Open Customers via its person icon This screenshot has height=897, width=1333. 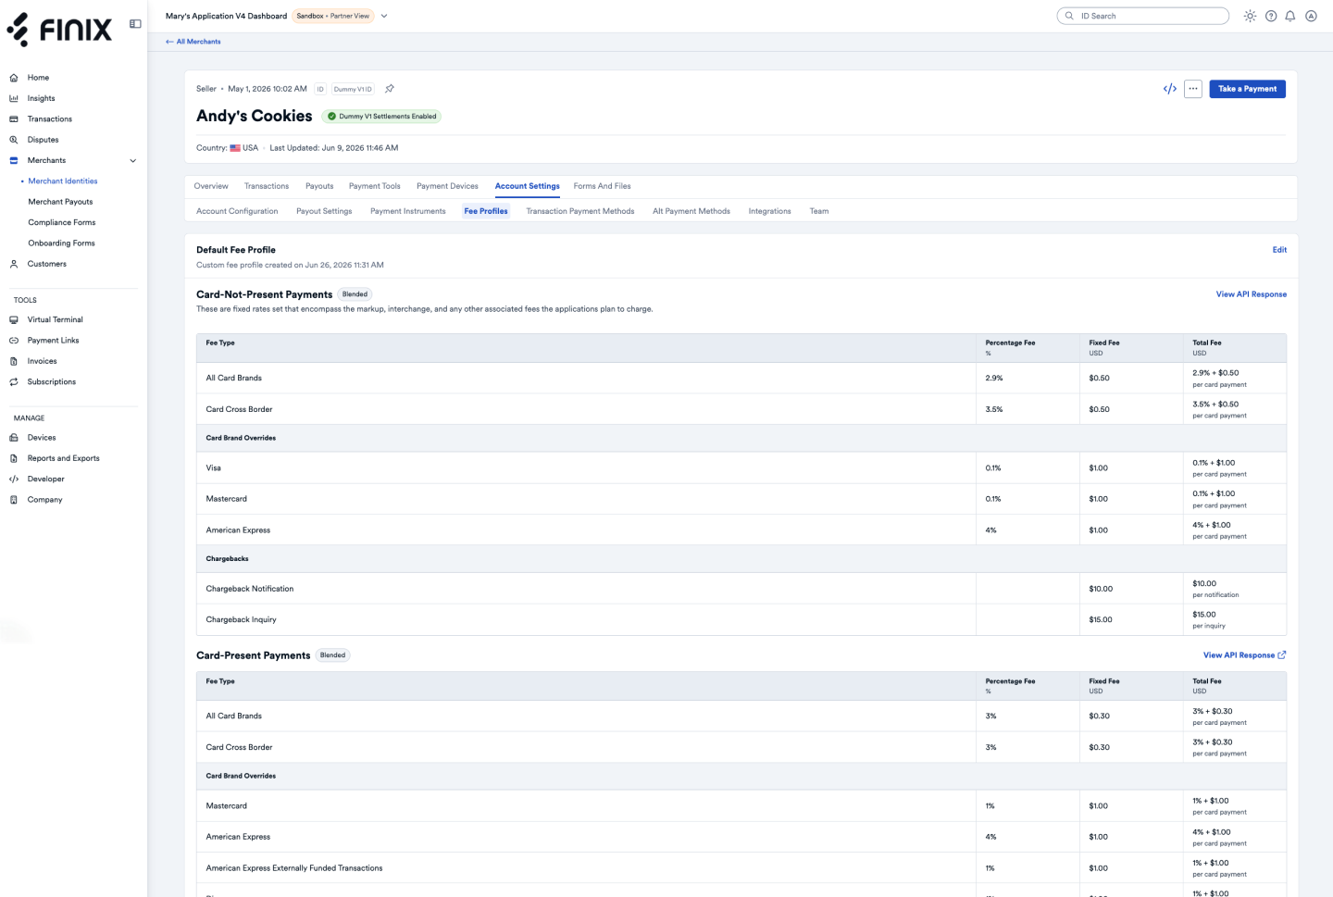click(14, 264)
